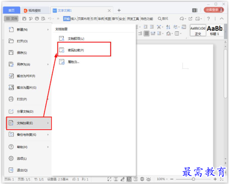The width and height of the screenshot is (229, 184).
Task: Choose 退出(Q) in file menu
Action: pos(28,170)
